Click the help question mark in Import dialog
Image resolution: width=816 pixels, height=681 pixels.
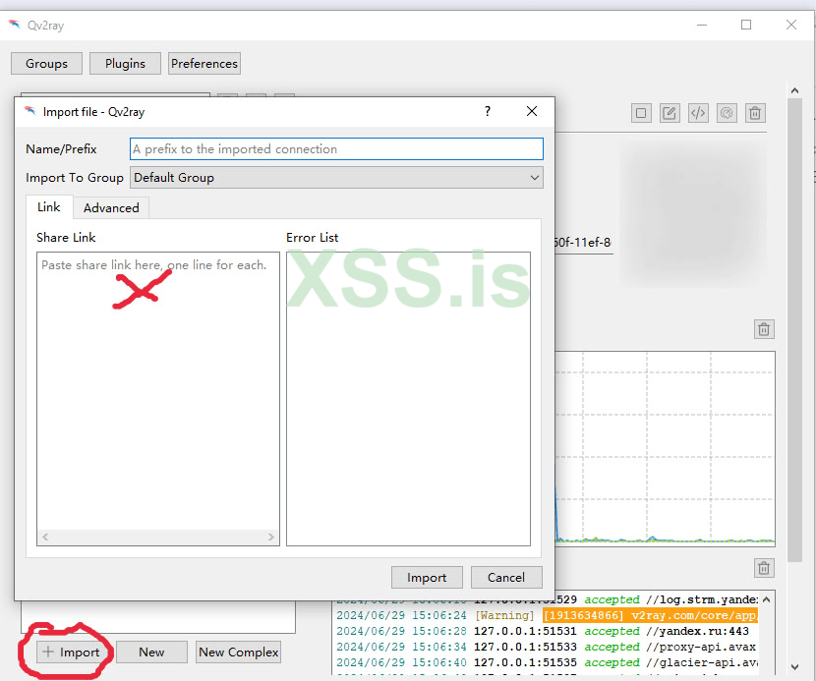(488, 111)
